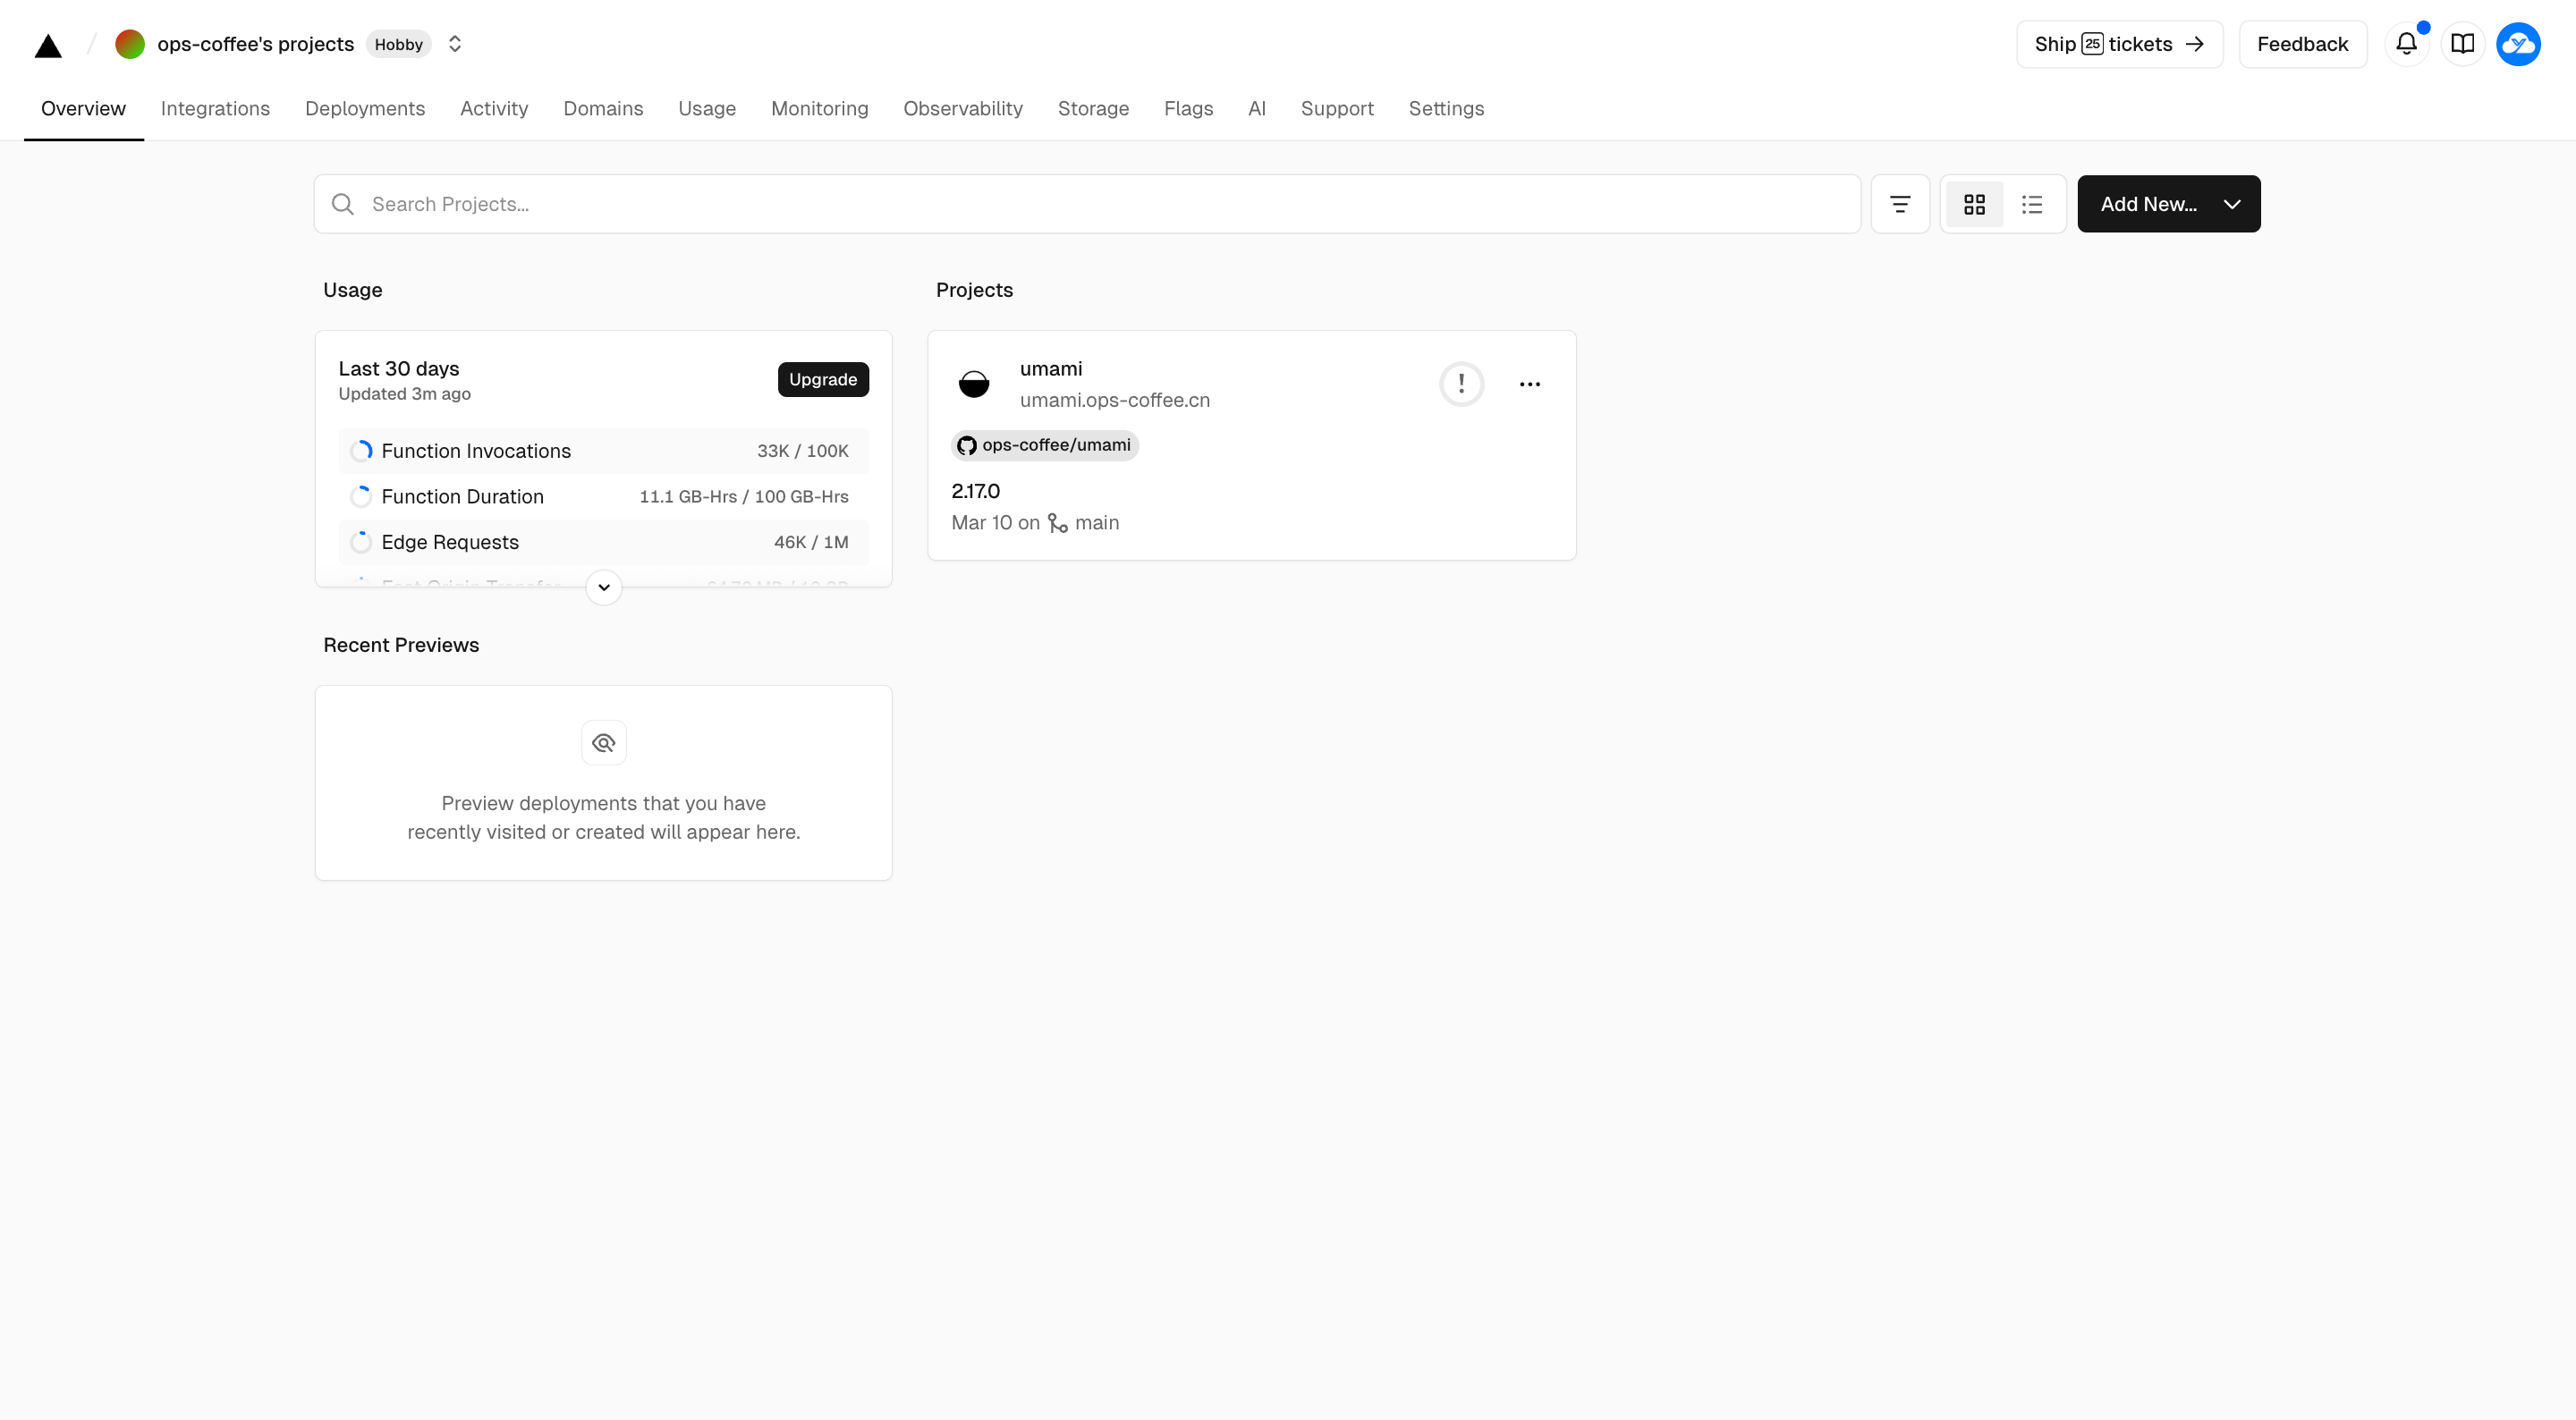Open the notifications bell

click(x=2406, y=44)
